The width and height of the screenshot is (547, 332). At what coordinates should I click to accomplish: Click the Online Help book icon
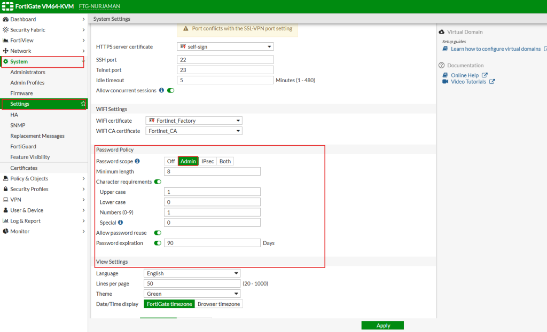446,75
